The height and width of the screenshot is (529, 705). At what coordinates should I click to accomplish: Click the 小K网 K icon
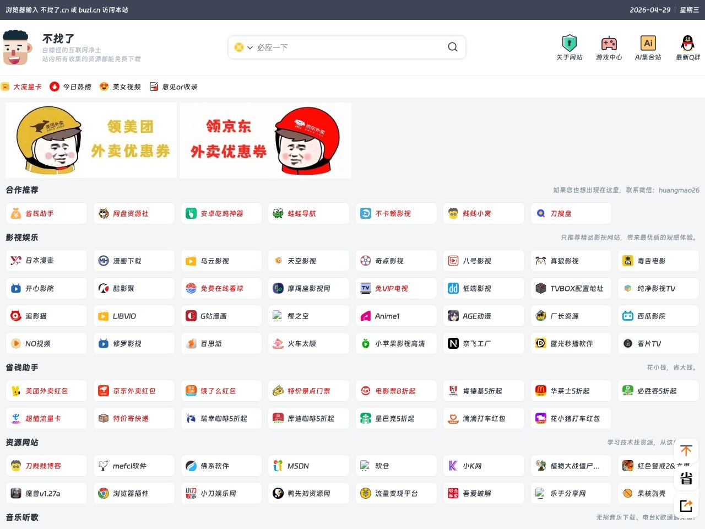453,466
